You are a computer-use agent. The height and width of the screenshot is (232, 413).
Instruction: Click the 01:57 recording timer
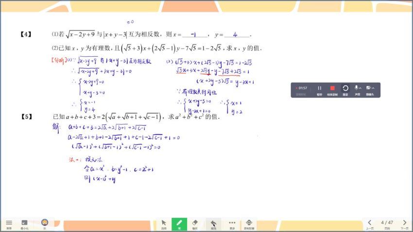coord(302,88)
